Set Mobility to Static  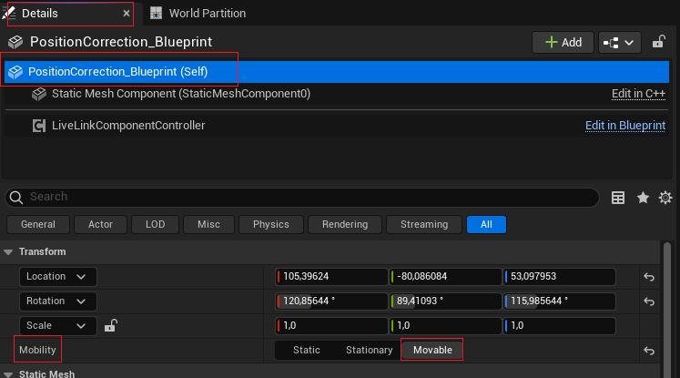(307, 351)
